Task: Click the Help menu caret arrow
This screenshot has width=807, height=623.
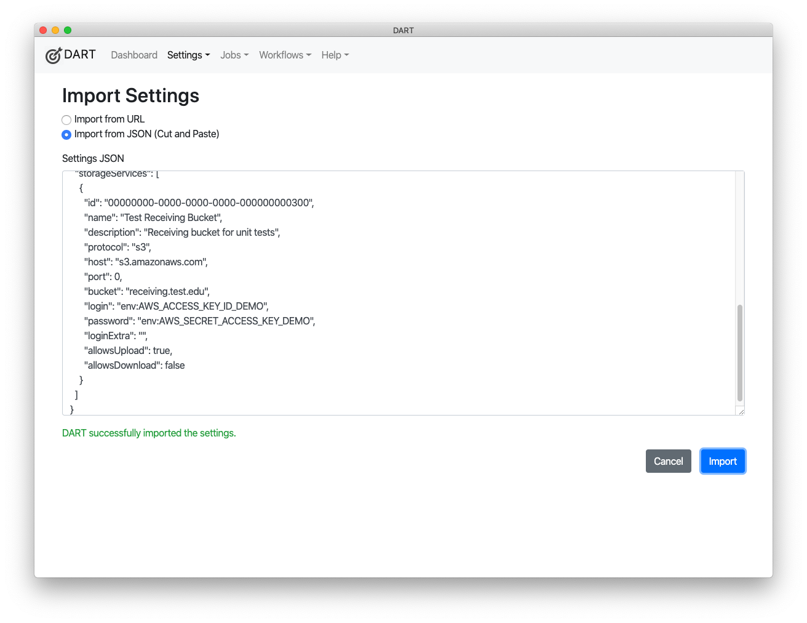Action: 346,55
